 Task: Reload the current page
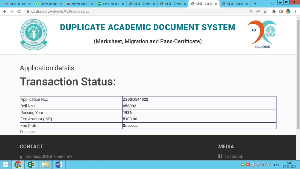19,11
